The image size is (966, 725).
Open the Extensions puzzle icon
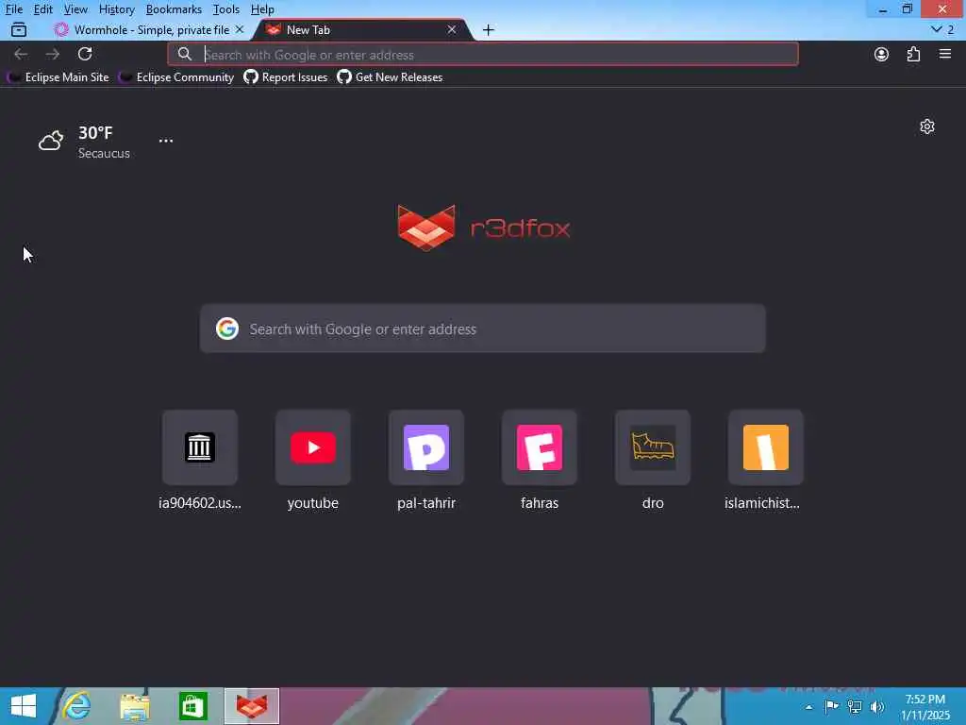(x=913, y=54)
